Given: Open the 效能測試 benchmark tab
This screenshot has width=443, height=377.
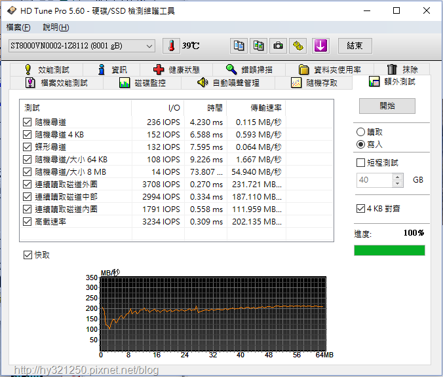Looking at the screenshot, I should (x=47, y=69).
